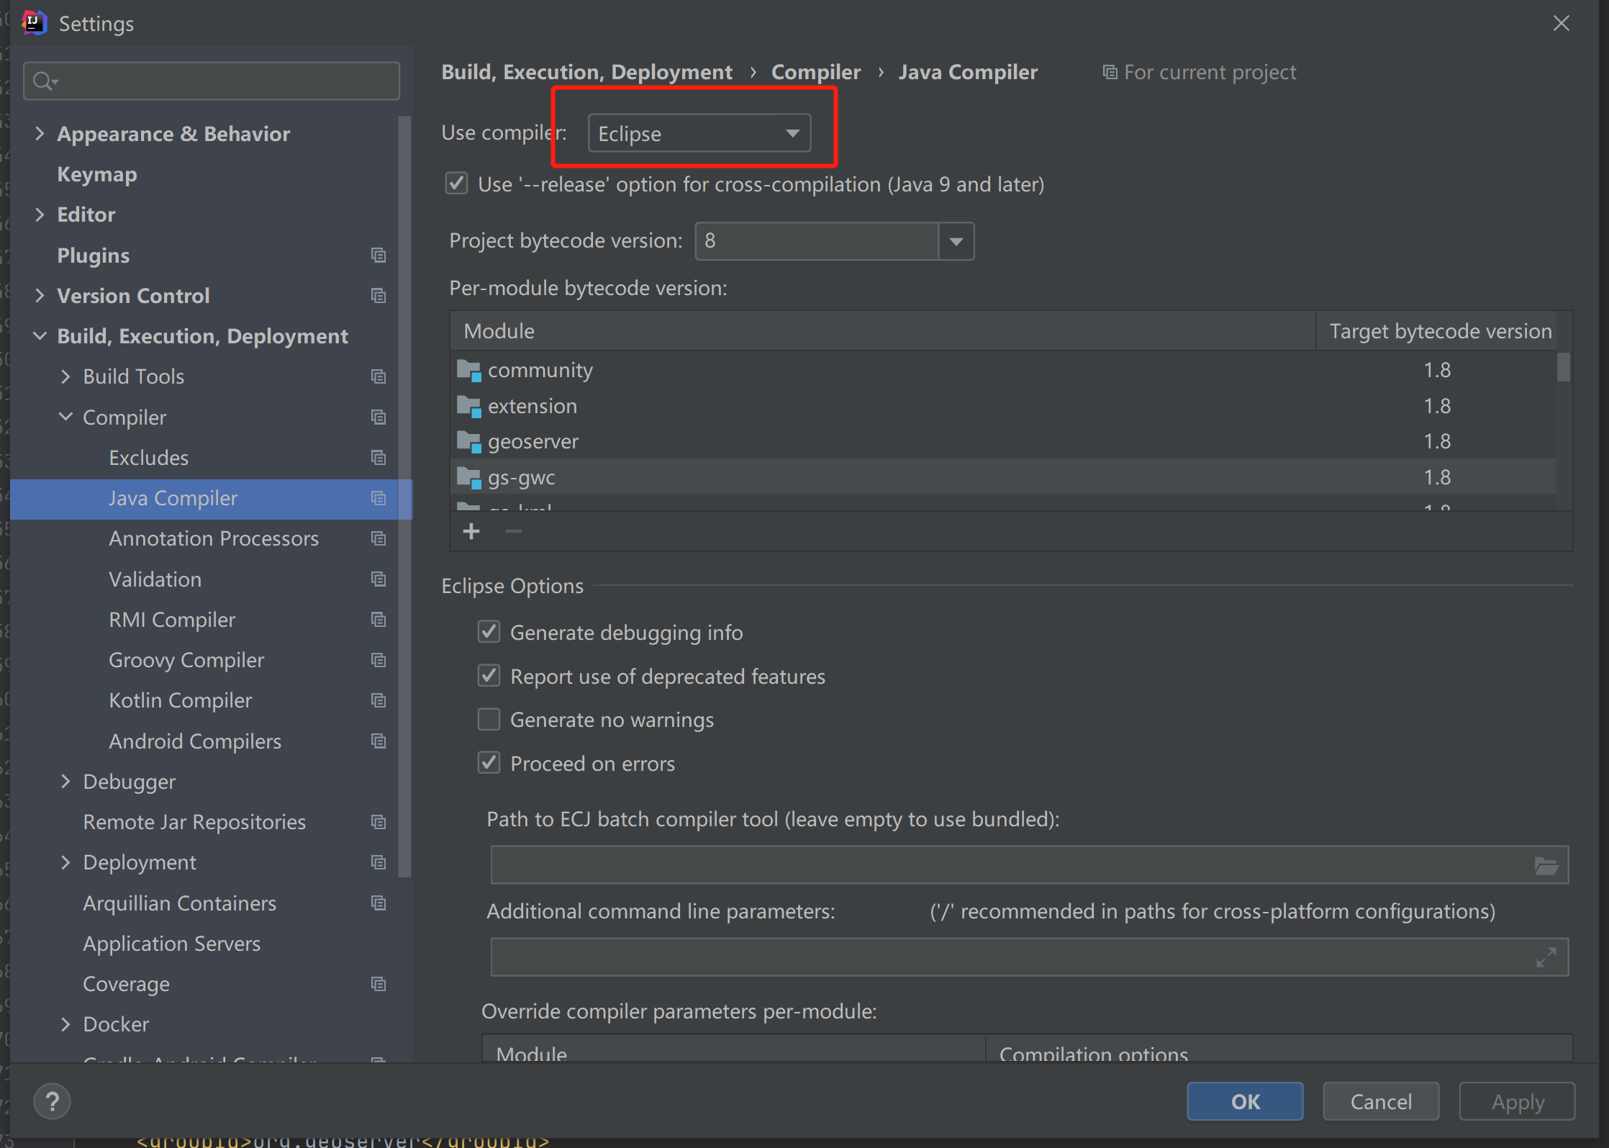This screenshot has width=1609, height=1148.
Task: Click the gs-gwc module folder icon
Action: tap(469, 477)
